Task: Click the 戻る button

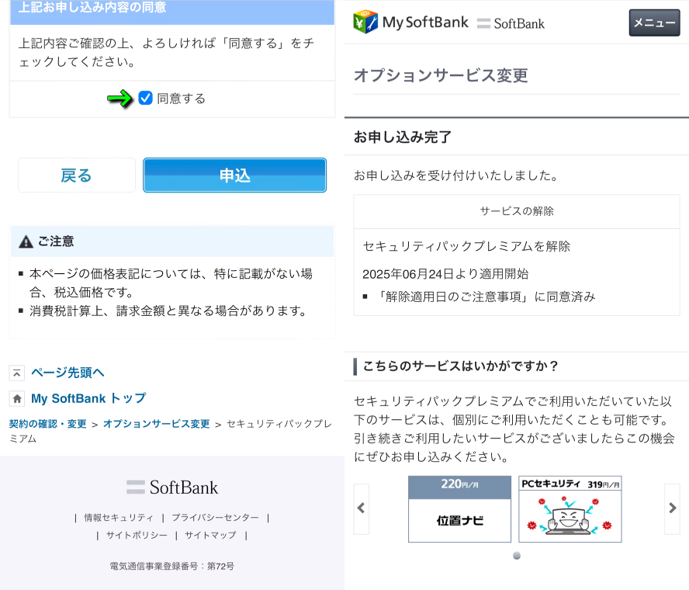Action: coord(77,175)
